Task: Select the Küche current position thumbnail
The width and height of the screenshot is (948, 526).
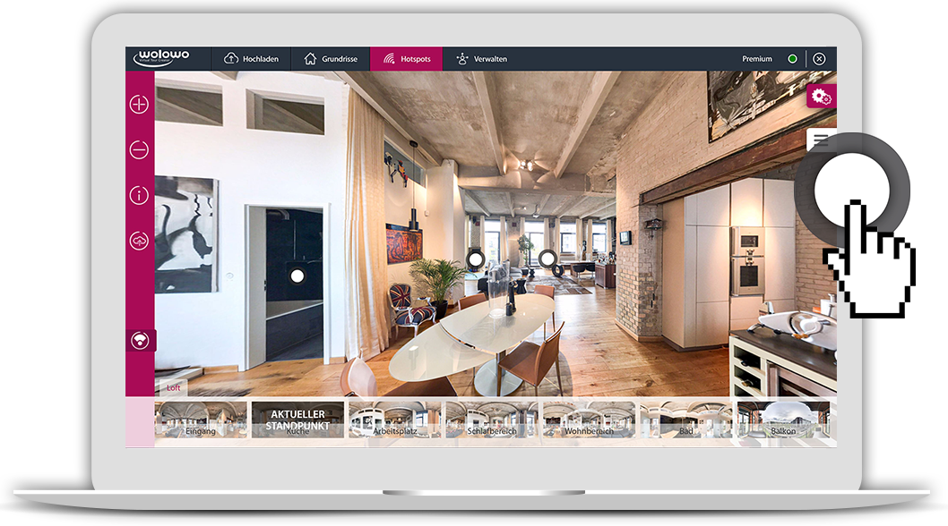Action: (297, 420)
